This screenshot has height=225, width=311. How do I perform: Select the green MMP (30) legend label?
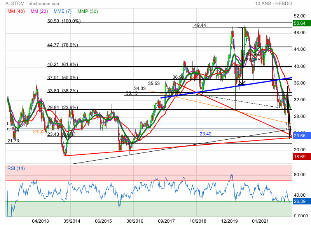[88, 11]
